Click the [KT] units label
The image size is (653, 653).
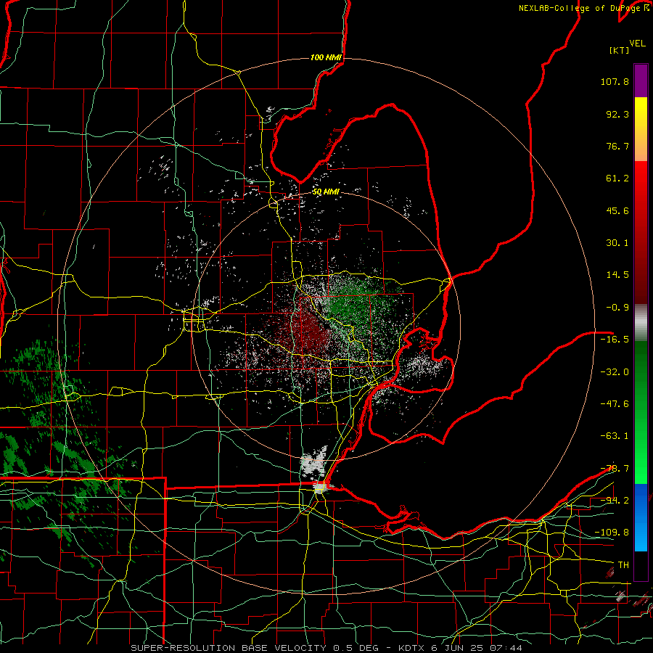pos(620,50)
